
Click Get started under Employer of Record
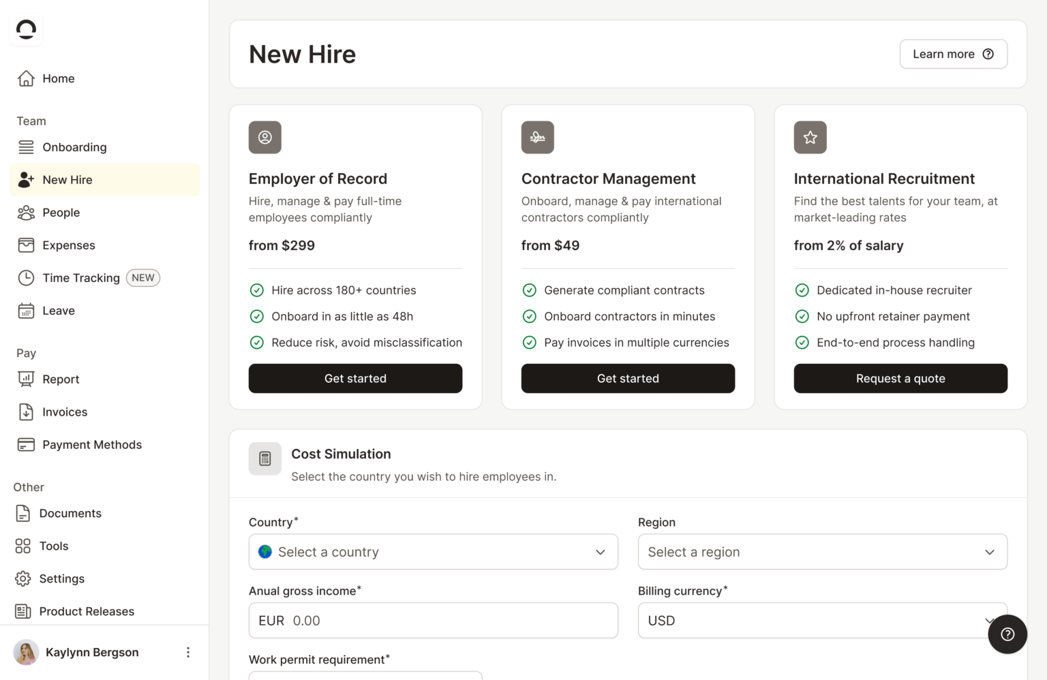[x=354, y=378]
